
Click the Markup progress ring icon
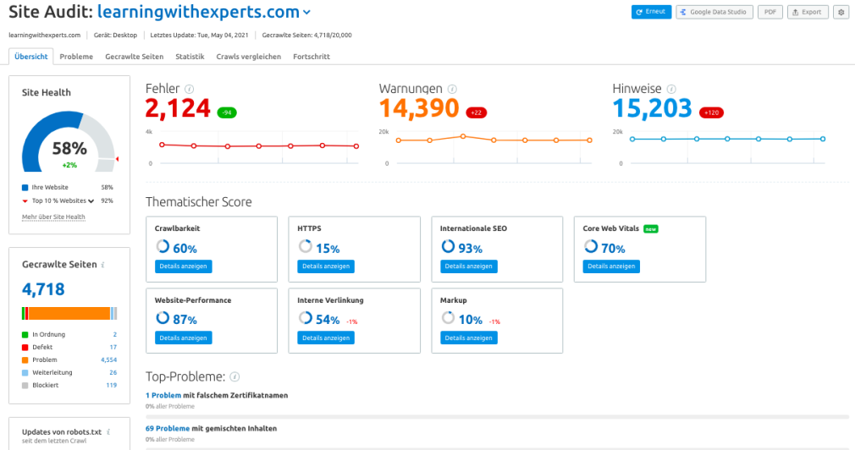(x=448, y=317)
